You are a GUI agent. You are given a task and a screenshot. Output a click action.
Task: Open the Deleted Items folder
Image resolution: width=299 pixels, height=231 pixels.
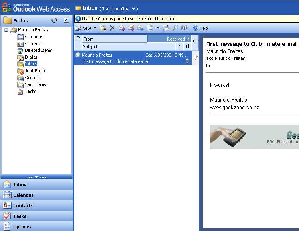39,50
